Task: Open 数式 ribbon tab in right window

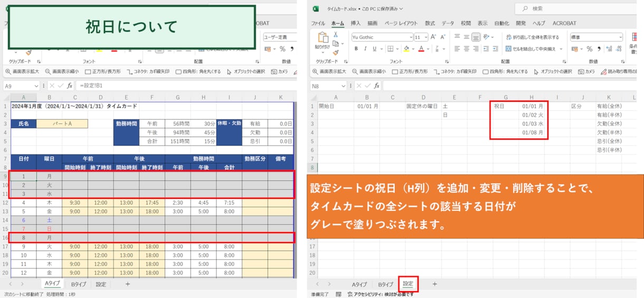Action: click(x=430, y=23)
